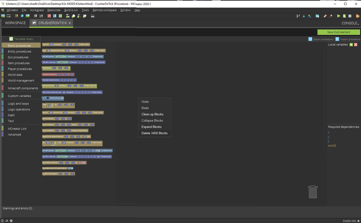The height and width of the screenshot is (223, 361).
Task: Click the info icon in status bar
Action: (3, 221)
